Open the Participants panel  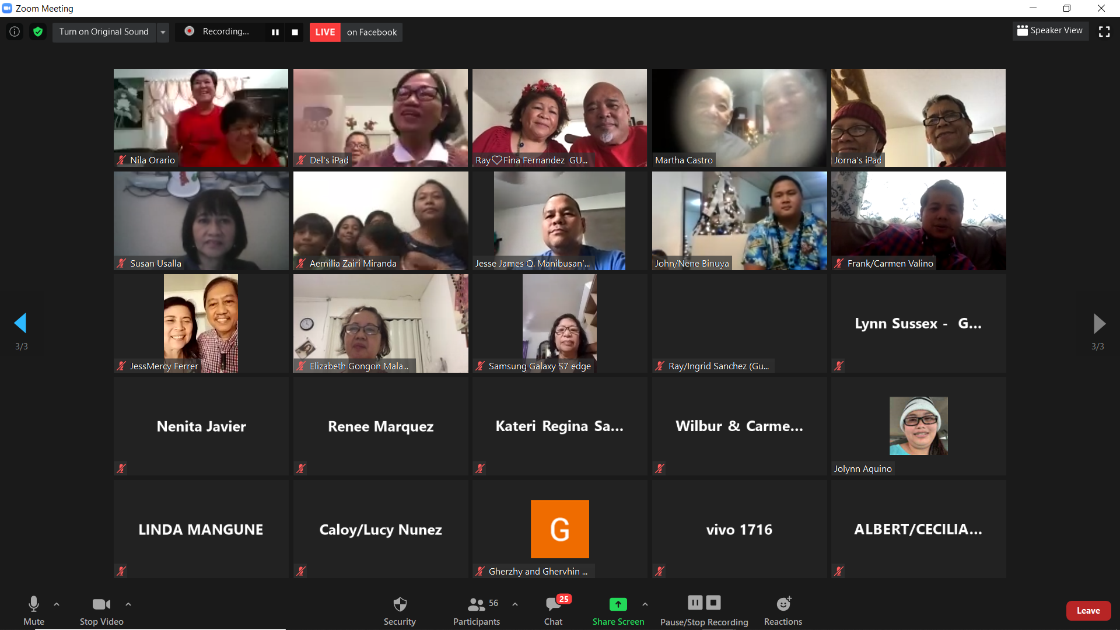477,611
